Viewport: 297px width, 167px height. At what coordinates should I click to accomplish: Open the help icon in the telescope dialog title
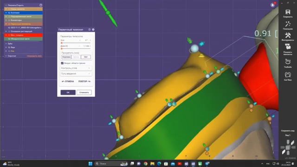coord(90,30)
